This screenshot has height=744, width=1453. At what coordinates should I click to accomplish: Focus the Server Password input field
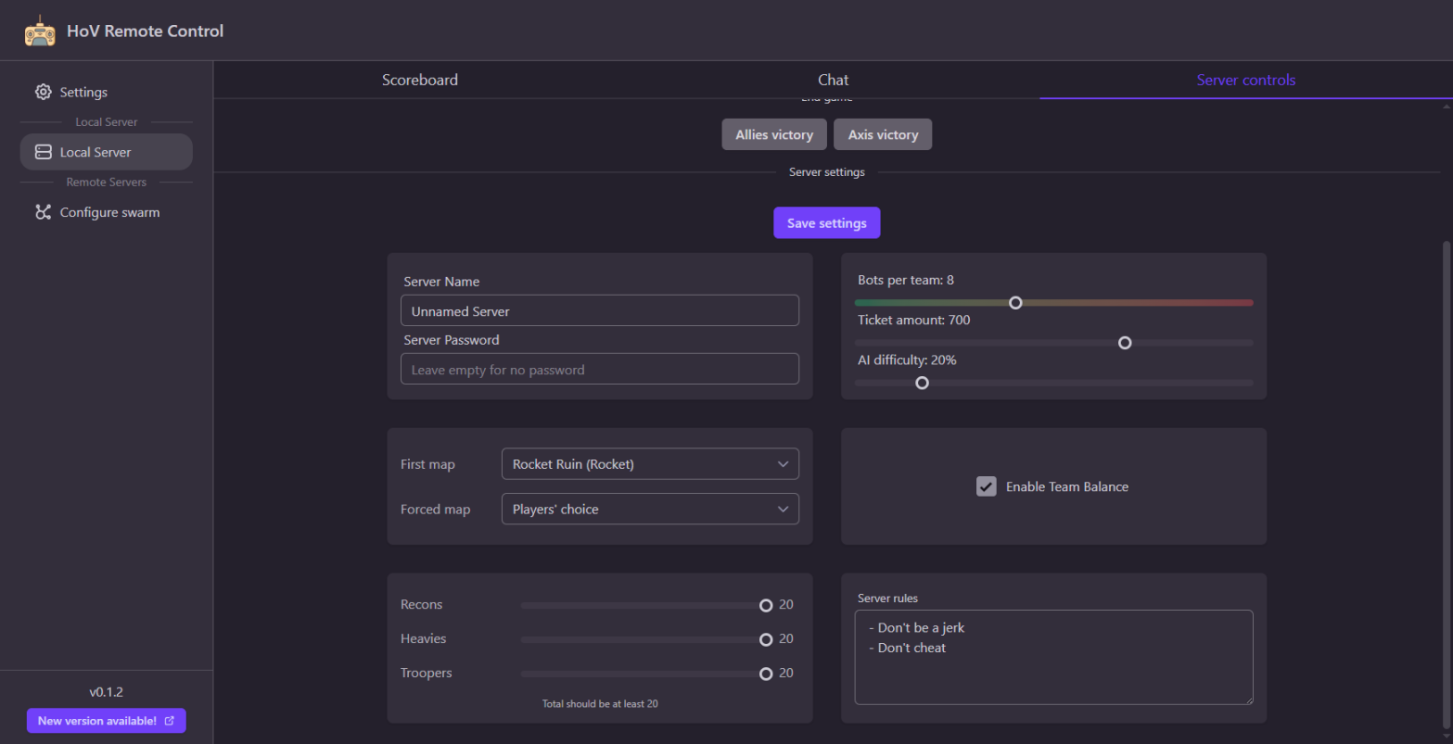600,369
